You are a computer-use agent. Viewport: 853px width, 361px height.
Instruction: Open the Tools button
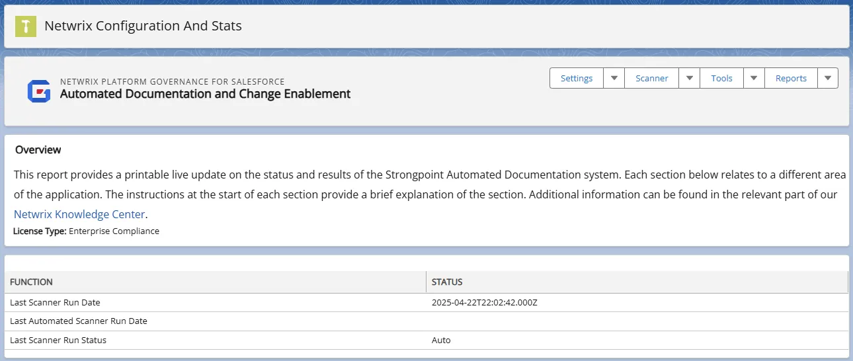pos(721,78)
